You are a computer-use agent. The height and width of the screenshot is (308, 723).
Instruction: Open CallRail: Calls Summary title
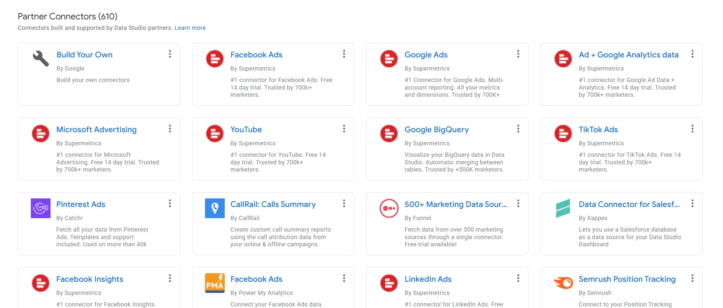(x=273, y=204)
